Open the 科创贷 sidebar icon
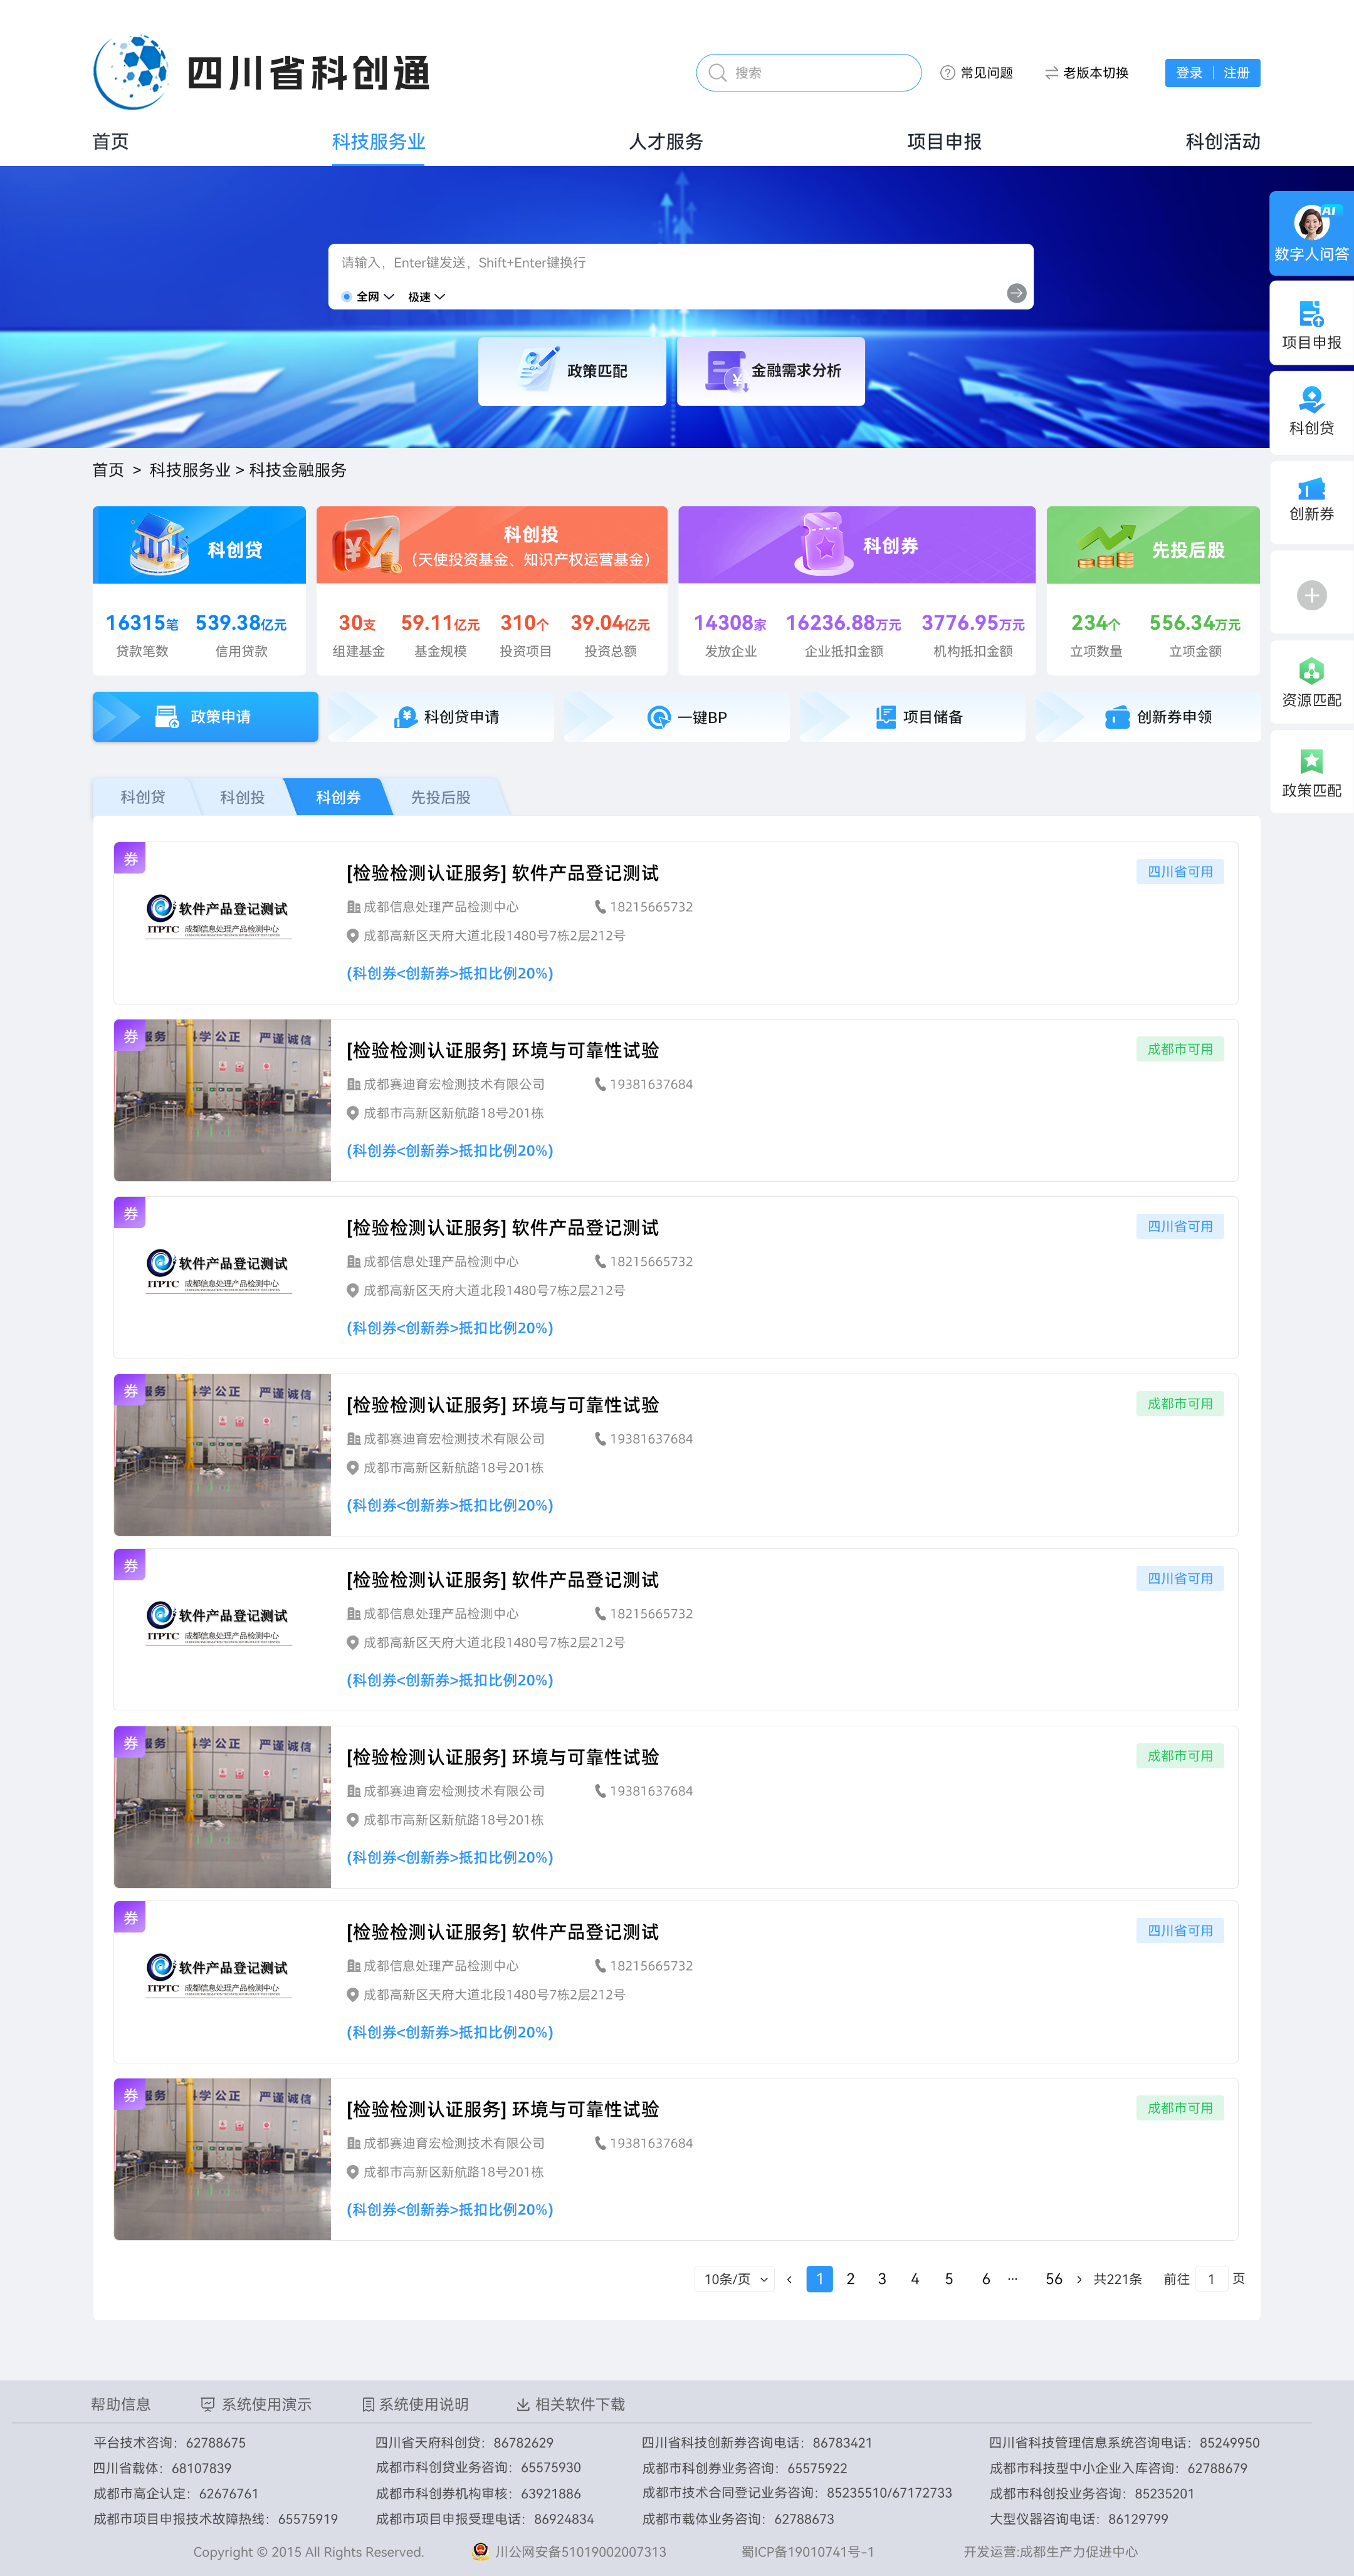The width and height of the screenshot is (1354, 2576). [x=1311, y=401]
